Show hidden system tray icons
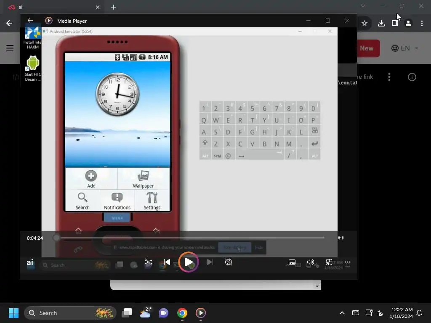The width and height of the screenshot is (431, 323). pos(342,313)
